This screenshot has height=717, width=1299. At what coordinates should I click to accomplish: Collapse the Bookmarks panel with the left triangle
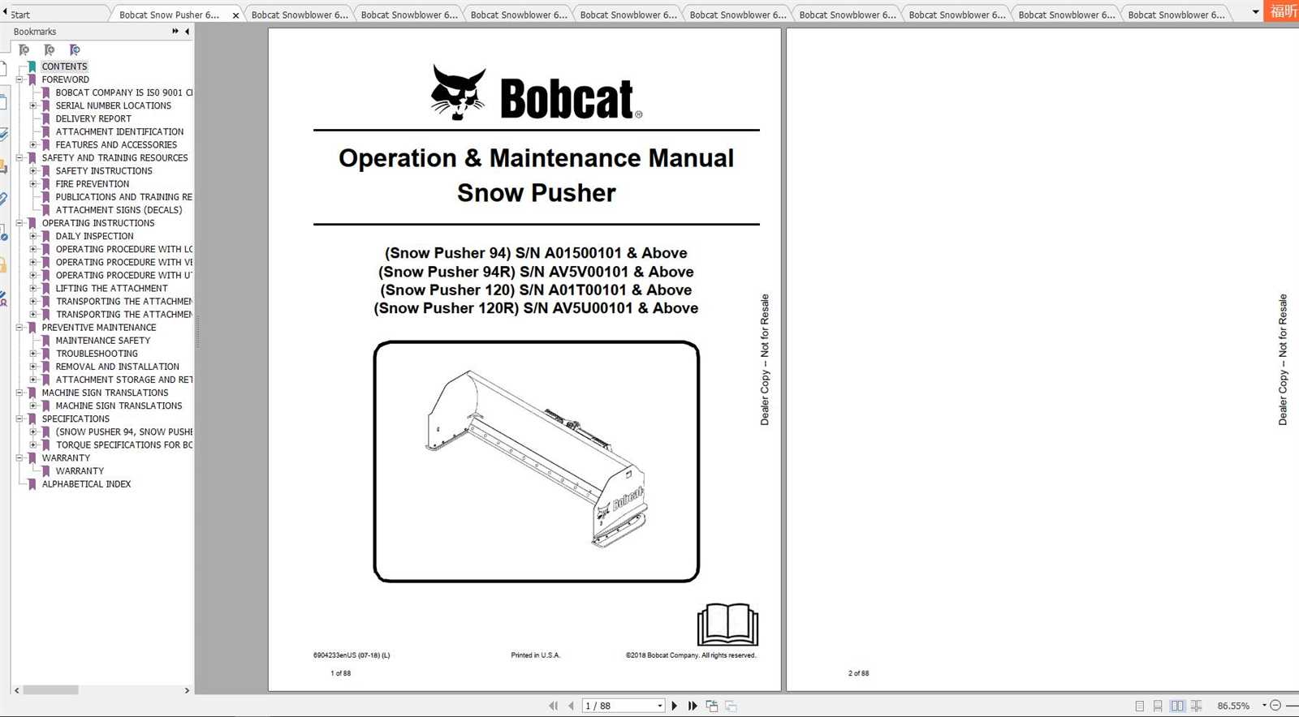coord(187,32)
